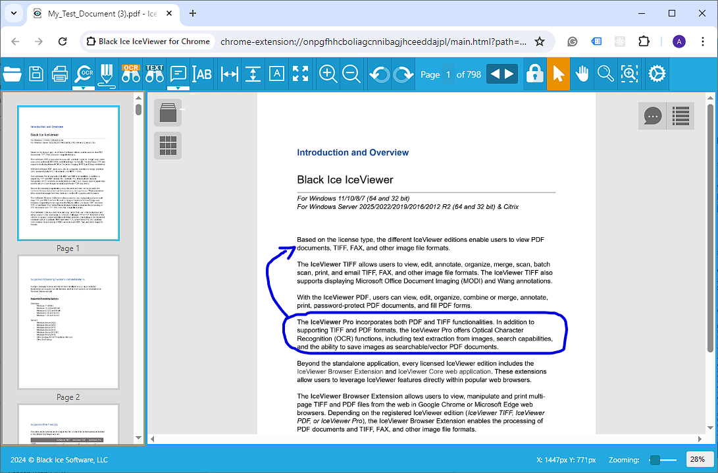Image resolution: width=718 pixels, height=473 pixels.
Task: Adjust the Zooming slider handle
Action: point(655,460)
